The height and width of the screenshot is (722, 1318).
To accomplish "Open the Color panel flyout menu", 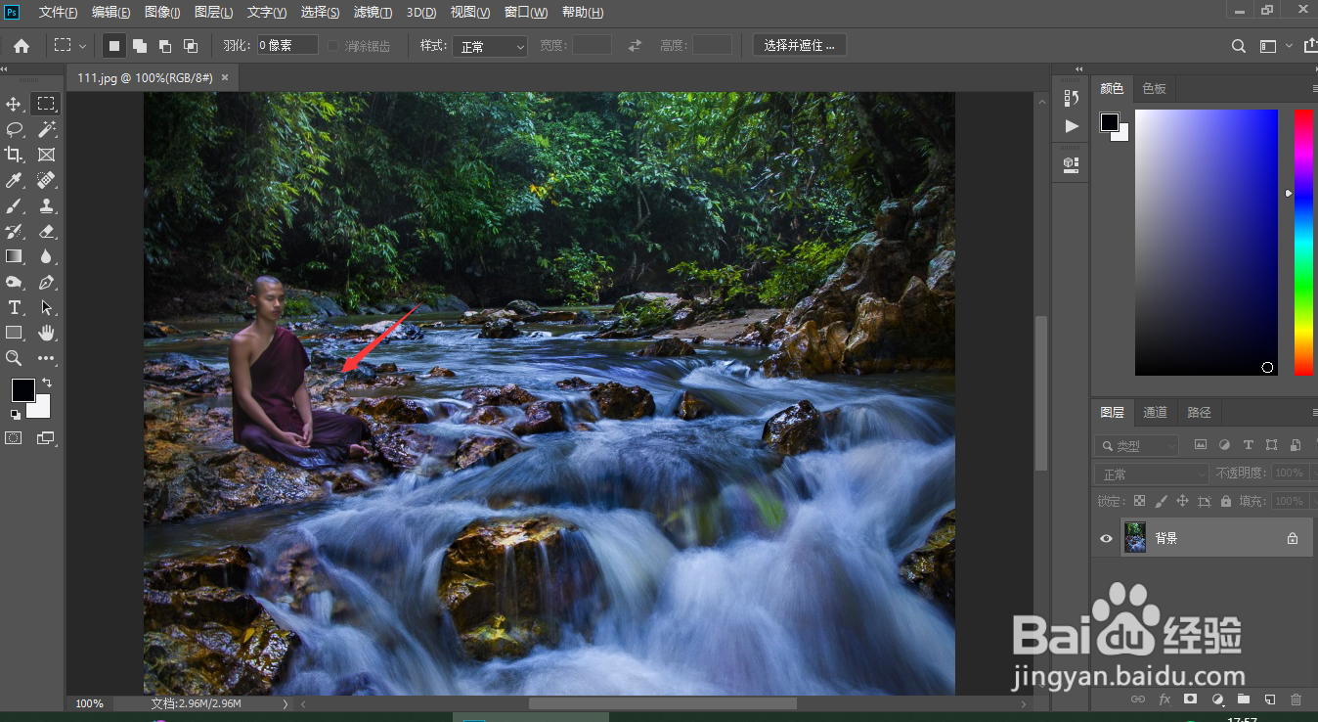I will pos(1313,88).
